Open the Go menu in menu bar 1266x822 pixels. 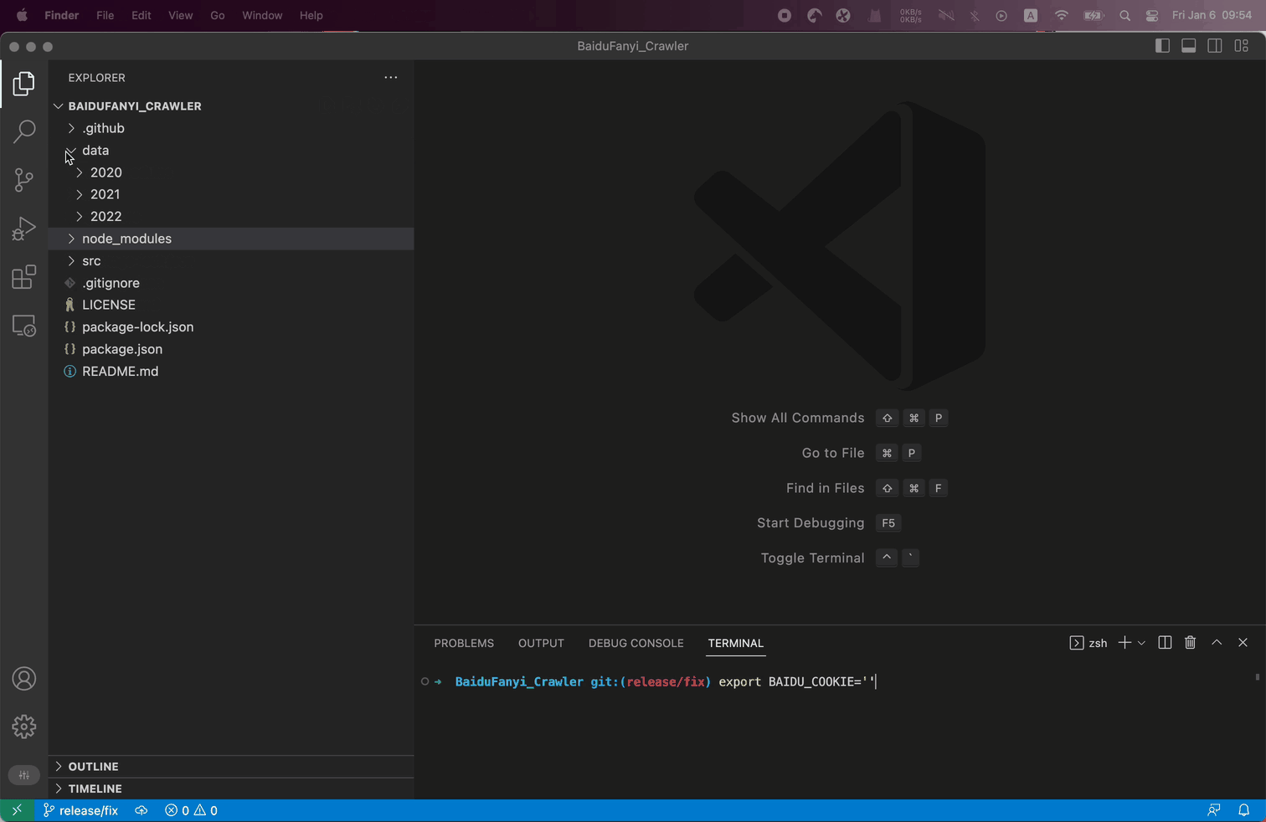coord(218,15)
